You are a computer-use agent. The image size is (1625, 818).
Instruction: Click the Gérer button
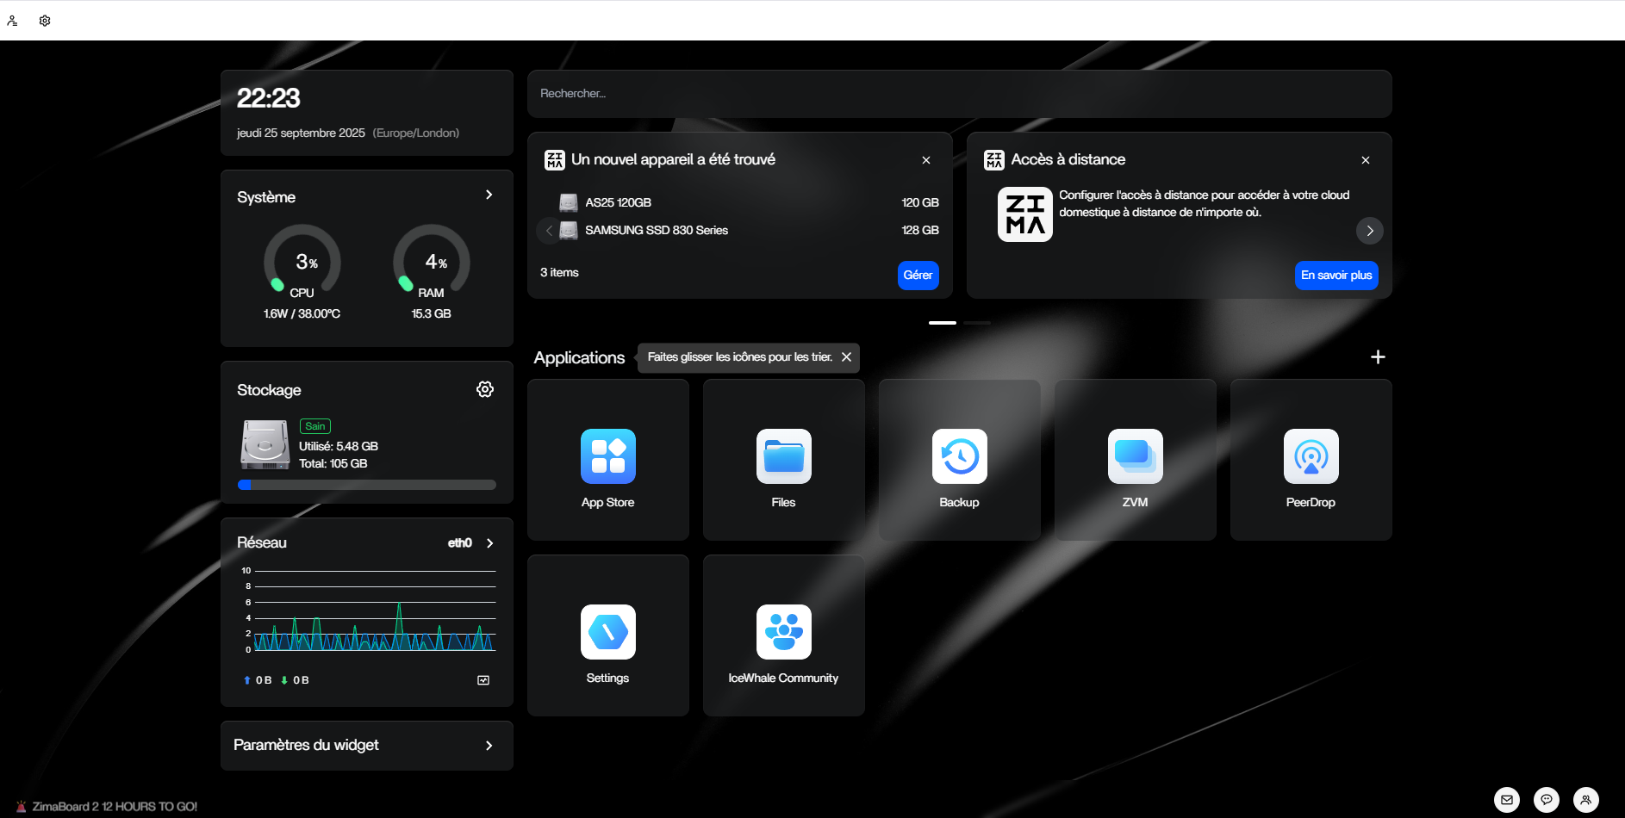918,276
